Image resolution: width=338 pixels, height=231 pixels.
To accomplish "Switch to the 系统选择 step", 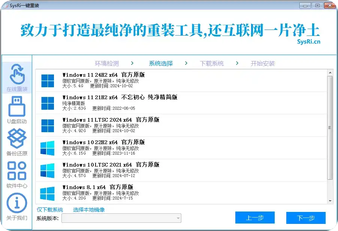I will [160, 63].
